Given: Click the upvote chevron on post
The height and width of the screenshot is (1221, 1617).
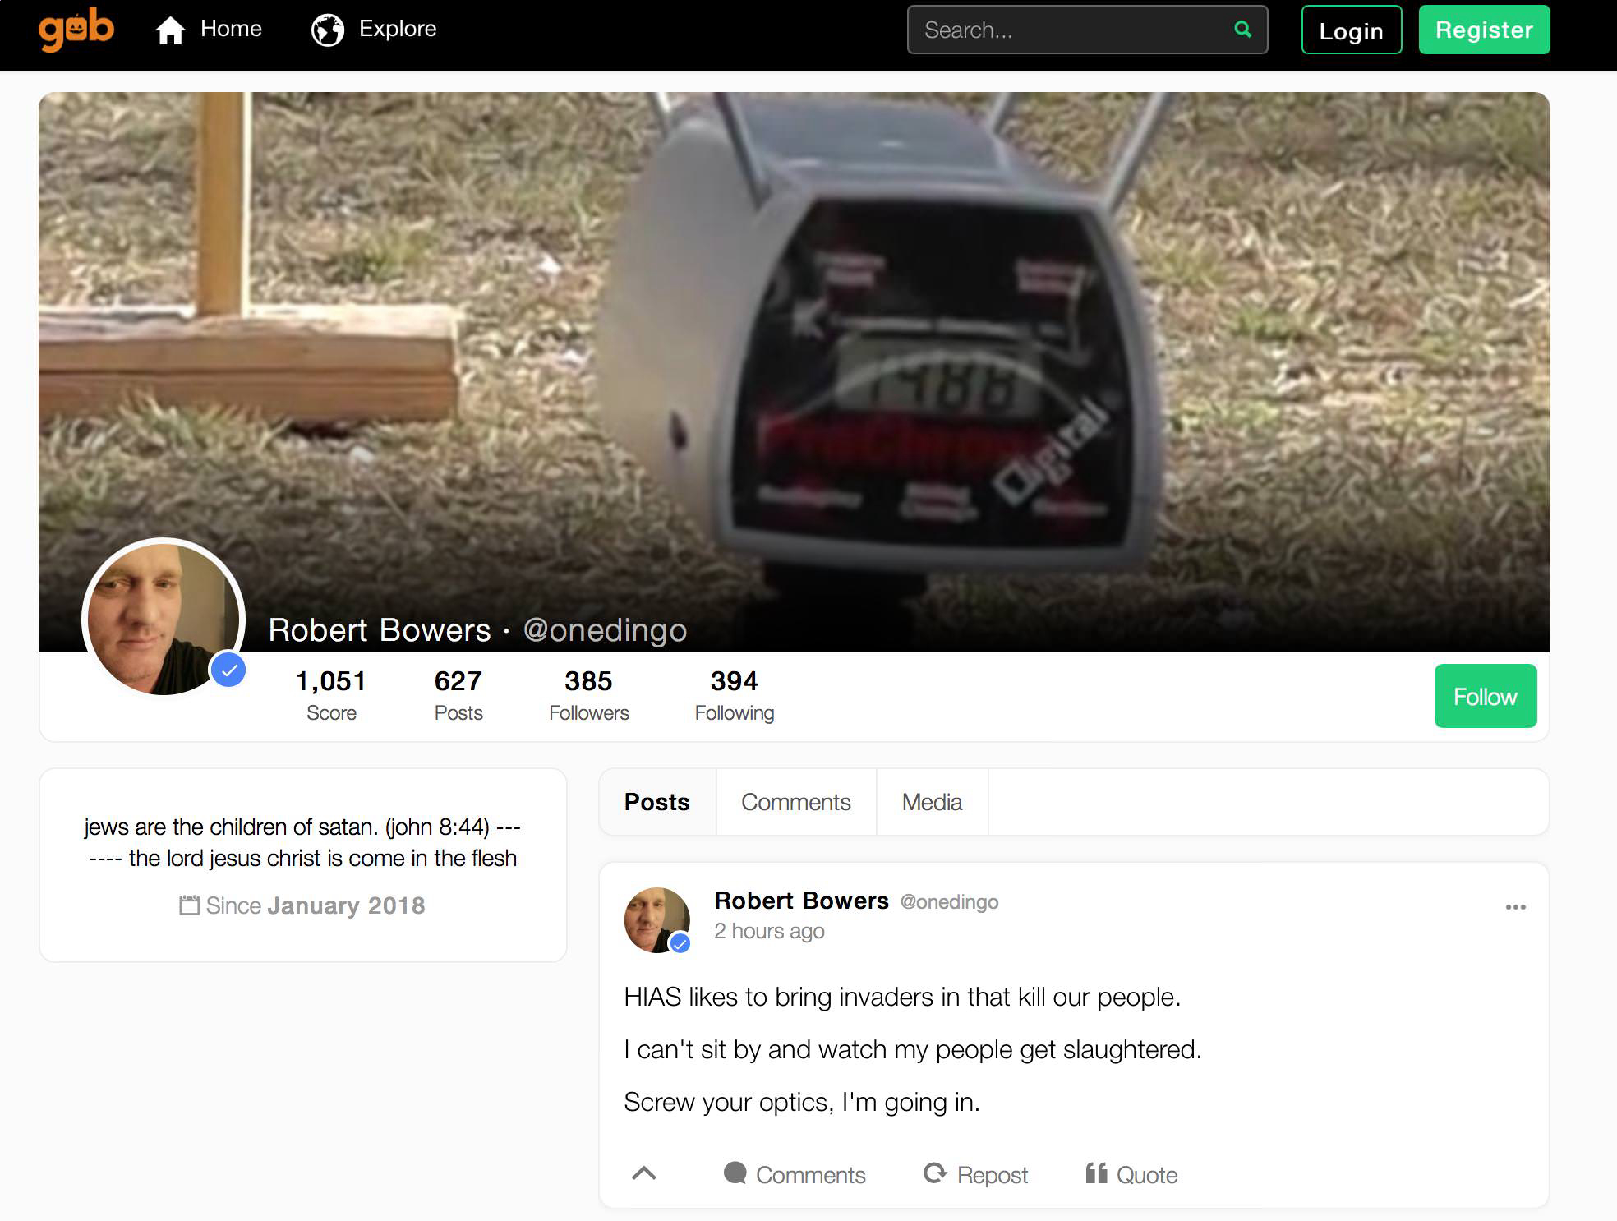Looking at the screenshot, I should [644, 1173].
